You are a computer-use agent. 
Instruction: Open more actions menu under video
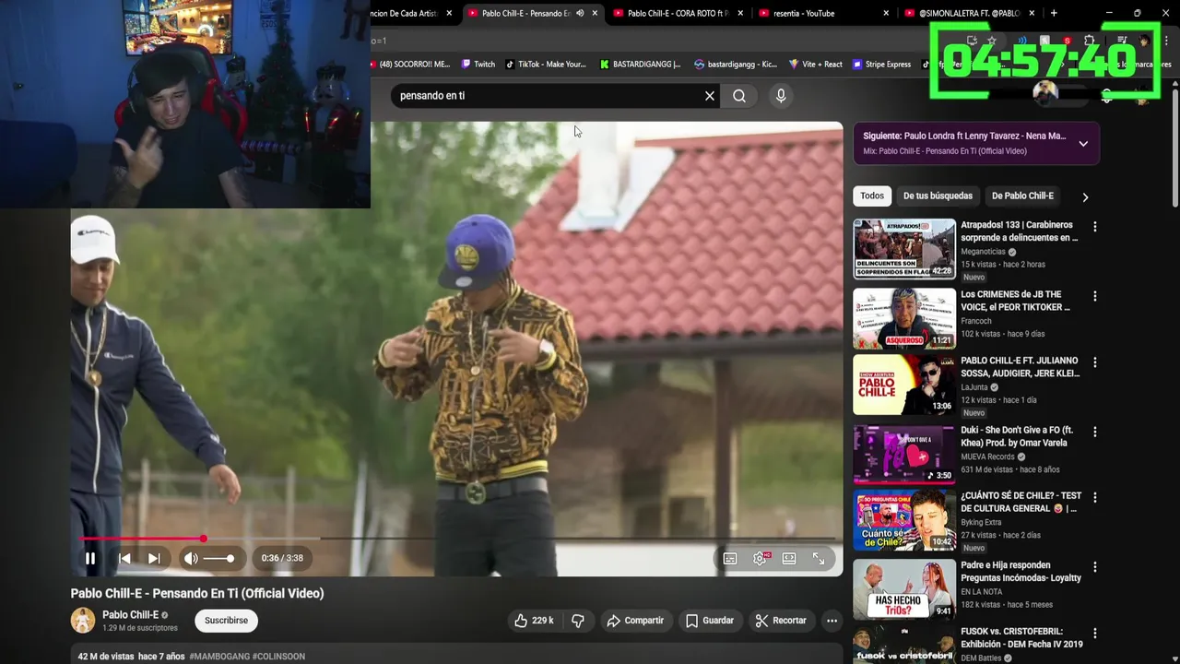click(x=832, y=621)
